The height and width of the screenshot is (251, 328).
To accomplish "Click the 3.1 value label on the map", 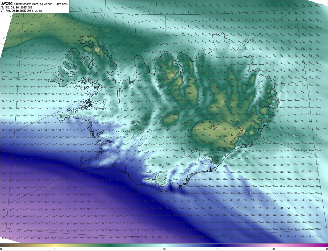I will 222,102.
